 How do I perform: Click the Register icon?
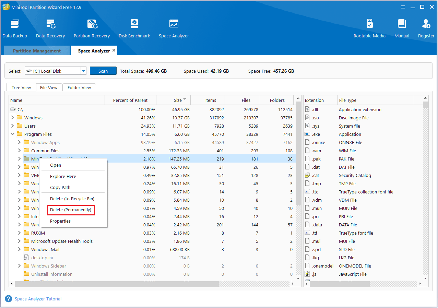426,27
